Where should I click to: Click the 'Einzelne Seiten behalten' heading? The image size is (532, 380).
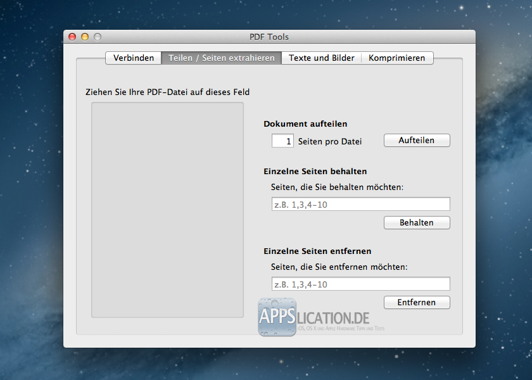(x=315, y=172)
